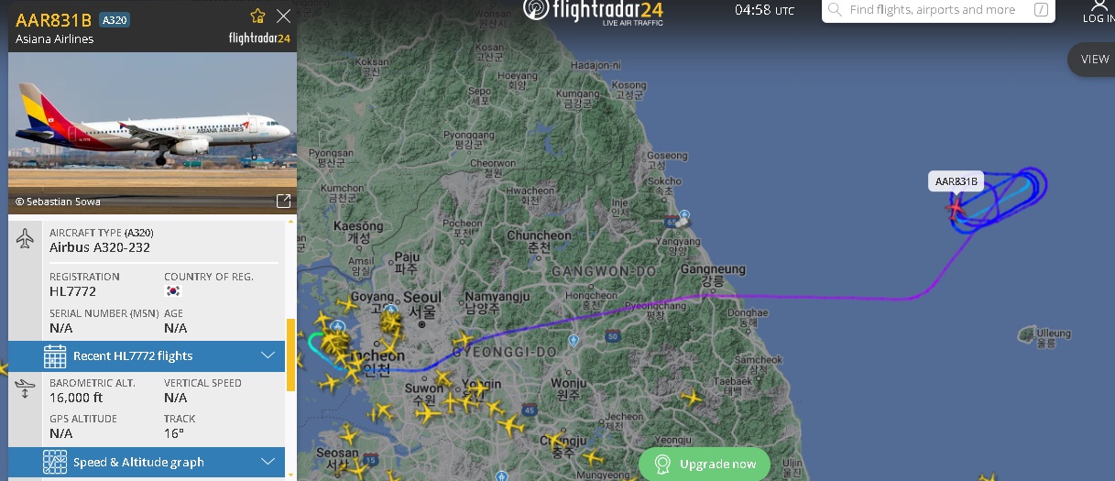Open the VIEW map options panel
This screenshot has width=1115, height=481.
point(1092,59)
